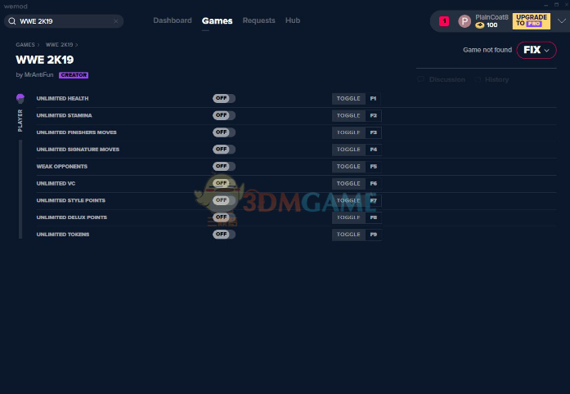Screen dimensions: 570x394
Task: Click TOGGLE hotkey button for F9
Action: pyautogui.click(x=348, y=235)
